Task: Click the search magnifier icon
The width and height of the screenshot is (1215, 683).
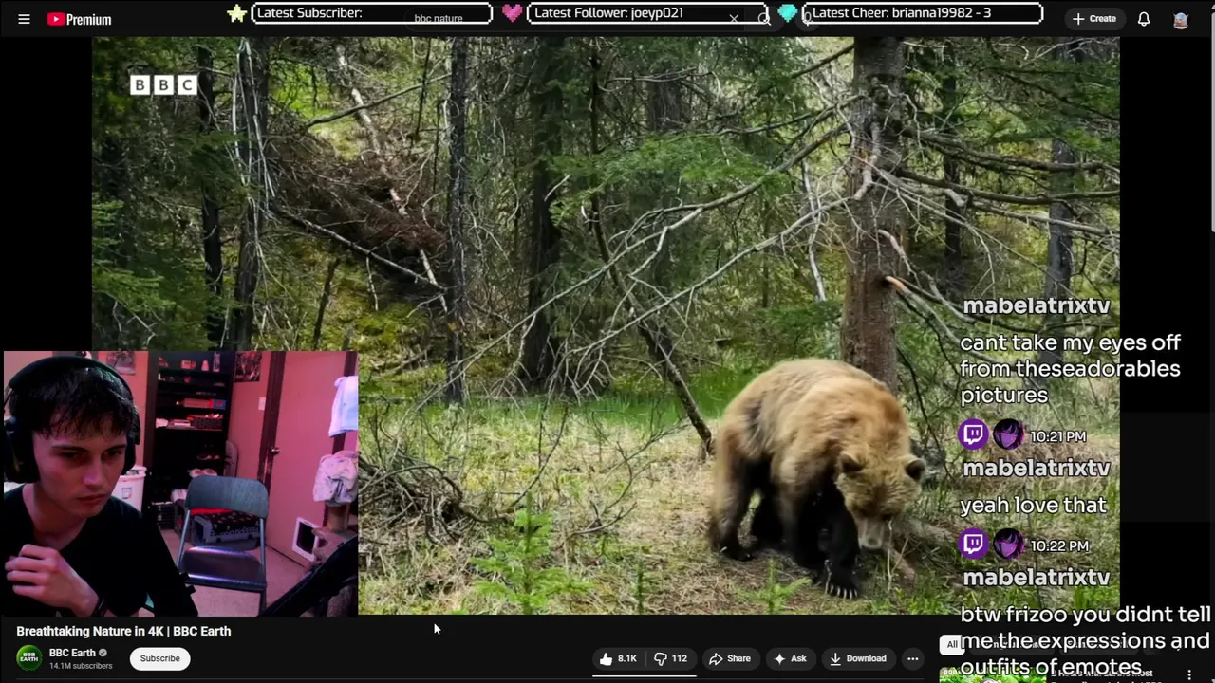Action: pyautogui.click(x=764, y=19)
